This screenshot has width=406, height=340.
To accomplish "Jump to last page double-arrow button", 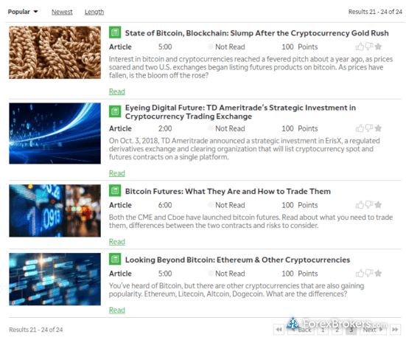I will [395, 330].
